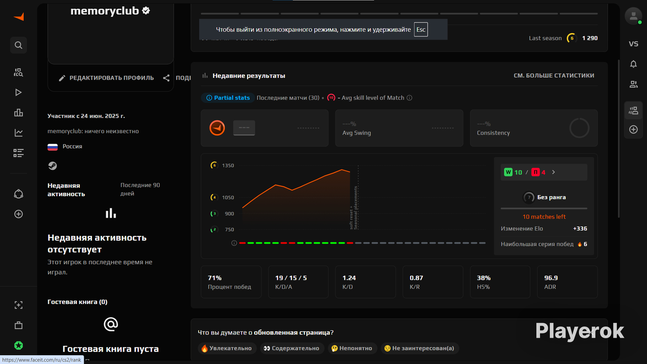Click the FACEIT logo home icon

tap(19, 17)
